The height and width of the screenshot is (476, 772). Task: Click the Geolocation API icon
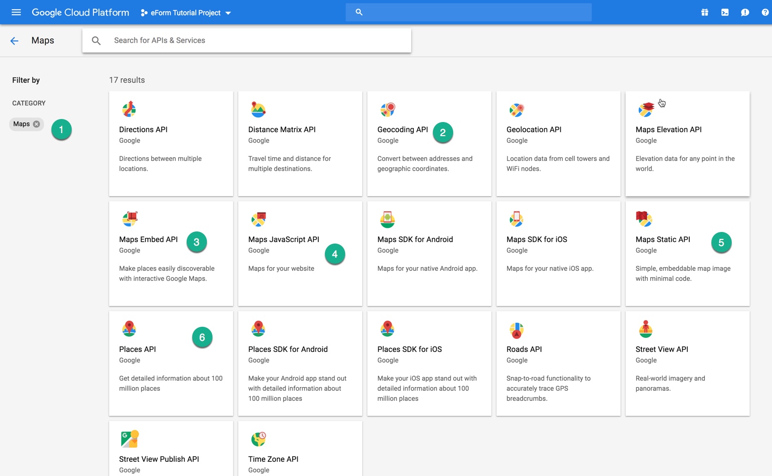(517, 109)
